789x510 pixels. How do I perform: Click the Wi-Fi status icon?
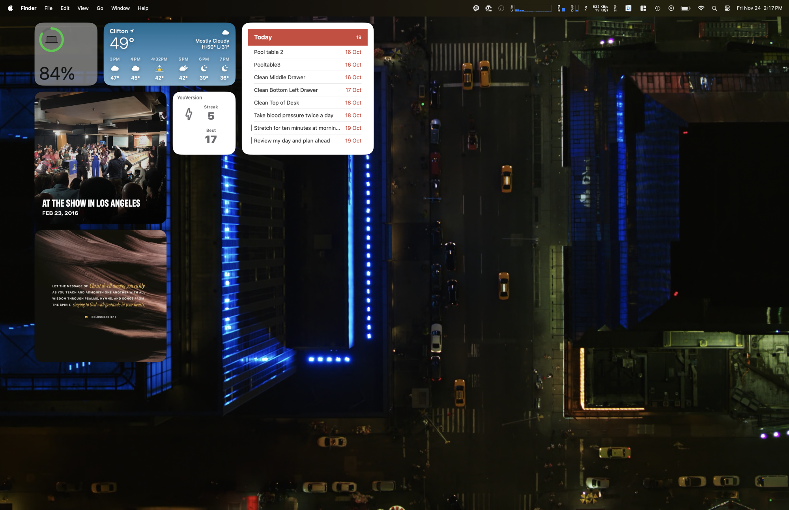[701, 8]
